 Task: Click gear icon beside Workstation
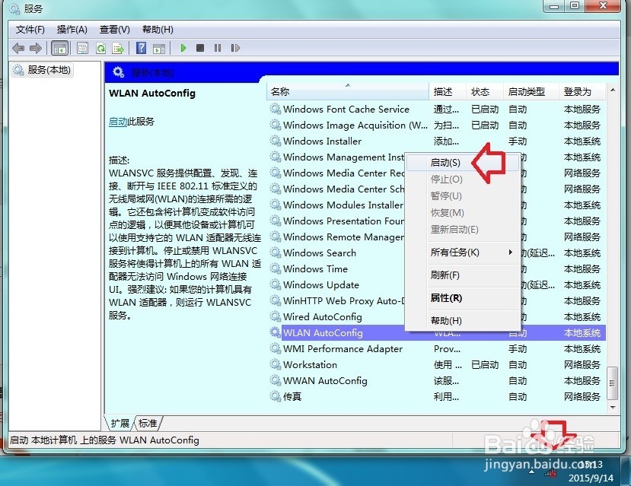[276, 364]
